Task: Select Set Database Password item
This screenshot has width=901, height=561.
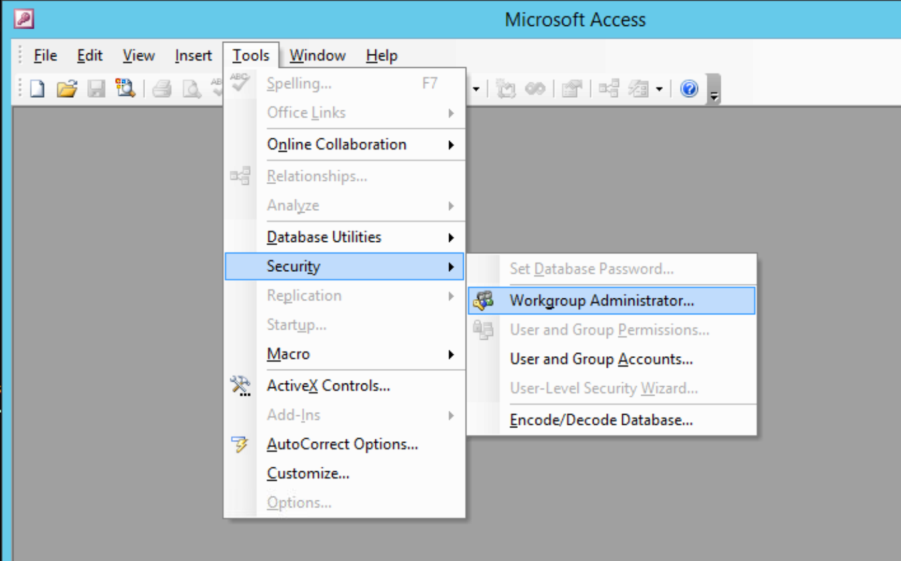Action: [612, 269]
